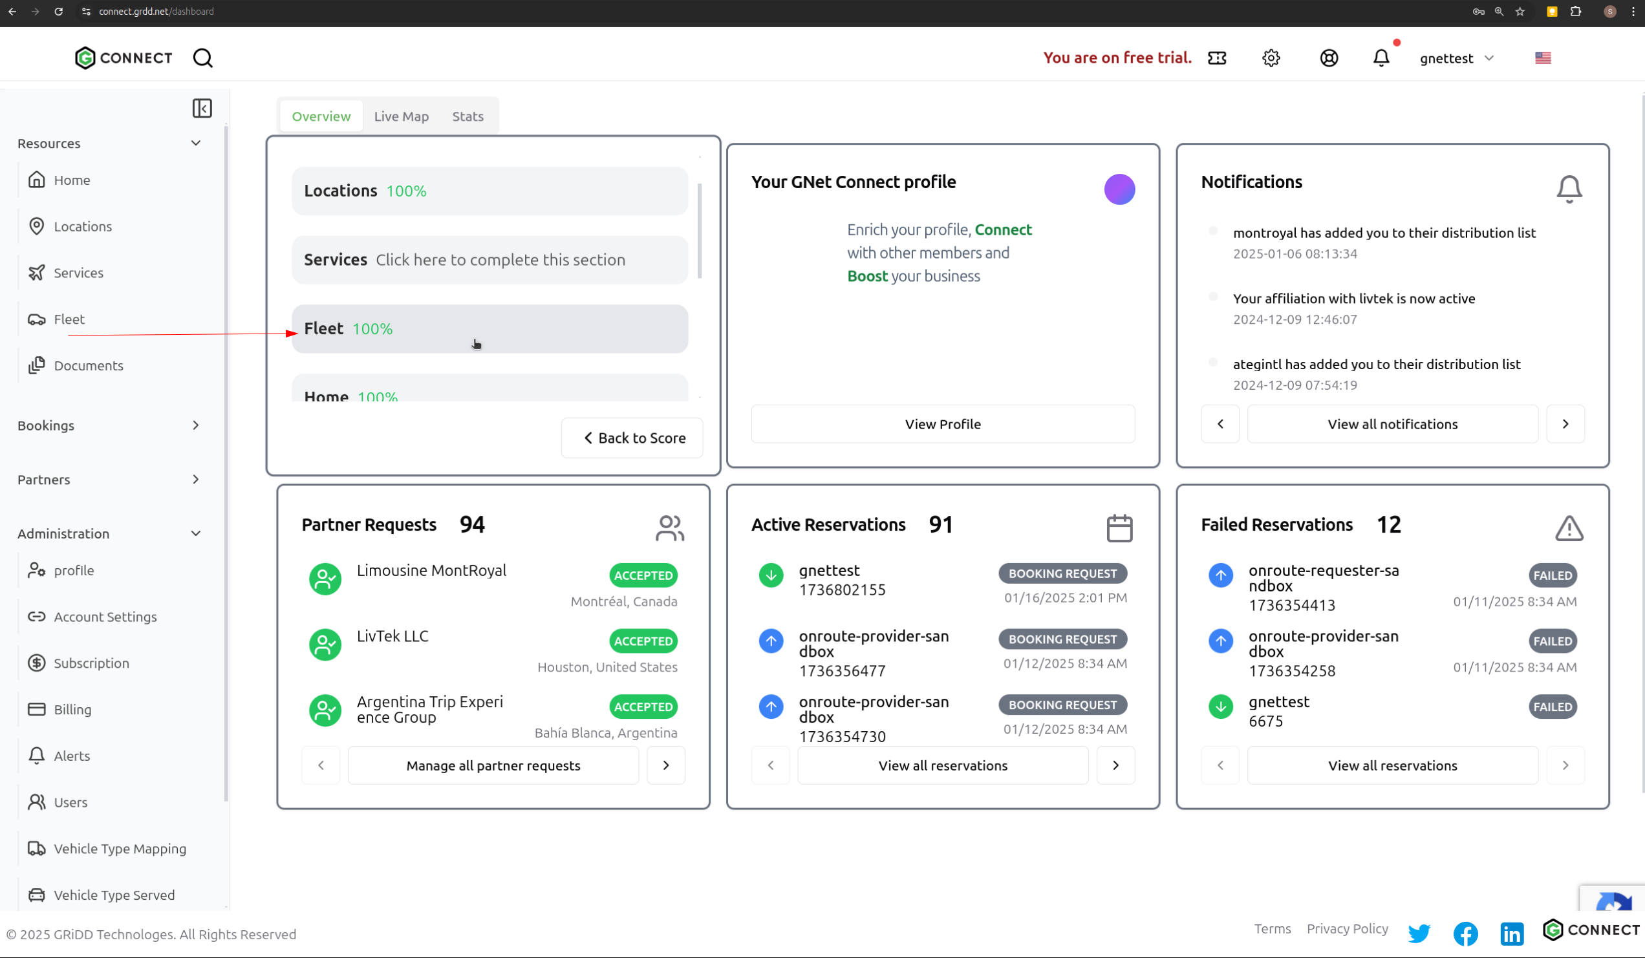1645x958 pixels.
Task: Click the Back to Score button
Action: 632,438
